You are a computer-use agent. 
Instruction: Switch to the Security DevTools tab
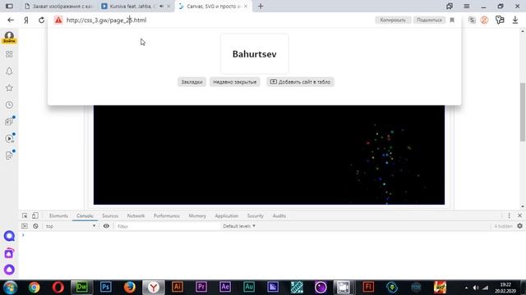click(x=256, y=216)
